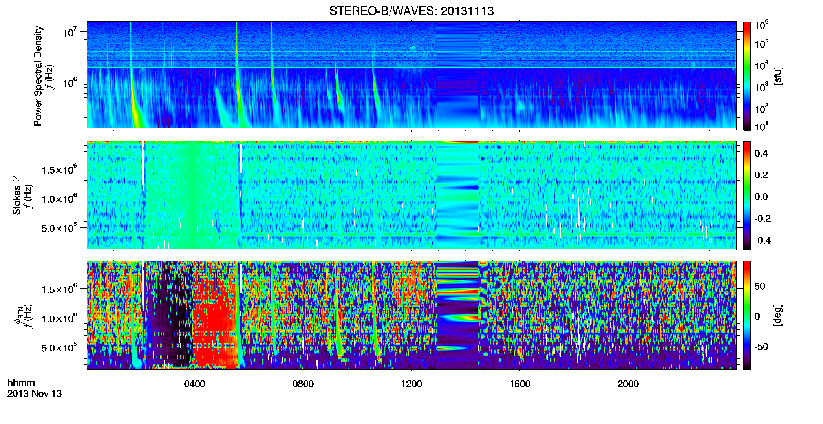Viewport: 823px width, 424px height.
Task: Click the 2013 Nov 13 date label
Action: 35,393
